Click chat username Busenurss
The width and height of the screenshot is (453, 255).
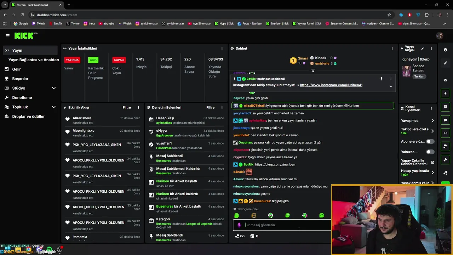(262, 201)
